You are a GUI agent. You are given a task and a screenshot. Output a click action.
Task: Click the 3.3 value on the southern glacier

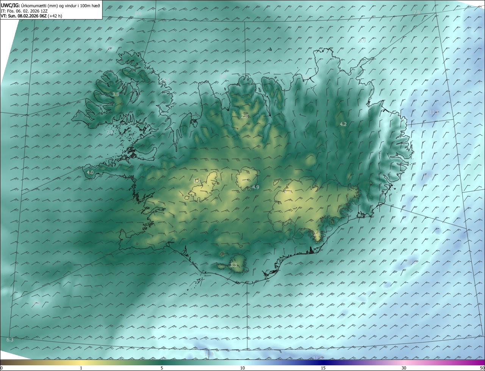[233, 265]
